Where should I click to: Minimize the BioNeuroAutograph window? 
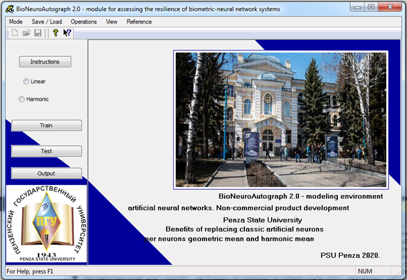coord(357,7)
